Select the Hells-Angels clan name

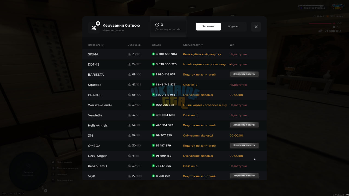point(98,125)
